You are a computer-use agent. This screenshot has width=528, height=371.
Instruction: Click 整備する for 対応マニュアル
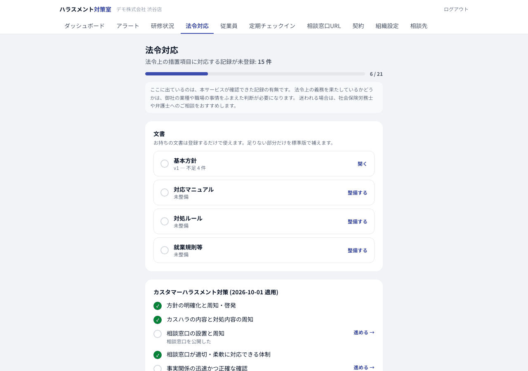(x=358, y=193)
